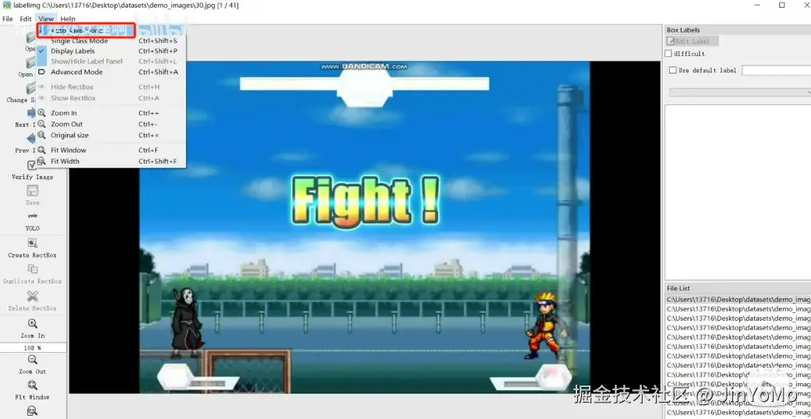Close the open View menu via menu bar
The height and width of the screenshot is (419, 811).
pos(46,19)
